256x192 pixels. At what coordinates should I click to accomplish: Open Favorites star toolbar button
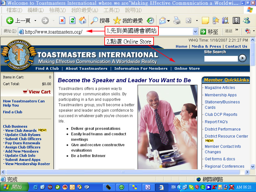click(128, 21)
